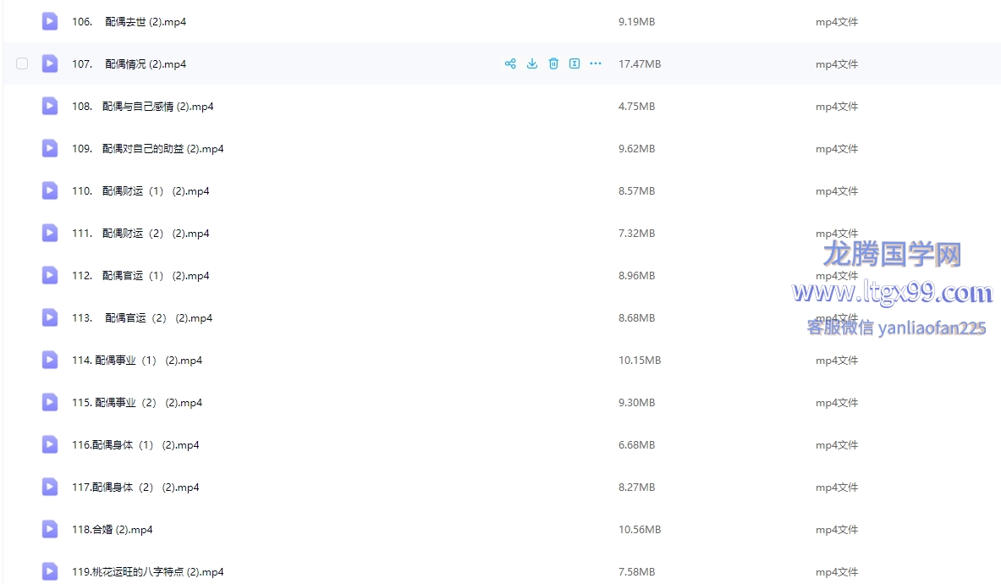Click the 10.15MB size value
Image resolution: width=1001 pixels, height=584 pixels.
click(x=640, y=361)
